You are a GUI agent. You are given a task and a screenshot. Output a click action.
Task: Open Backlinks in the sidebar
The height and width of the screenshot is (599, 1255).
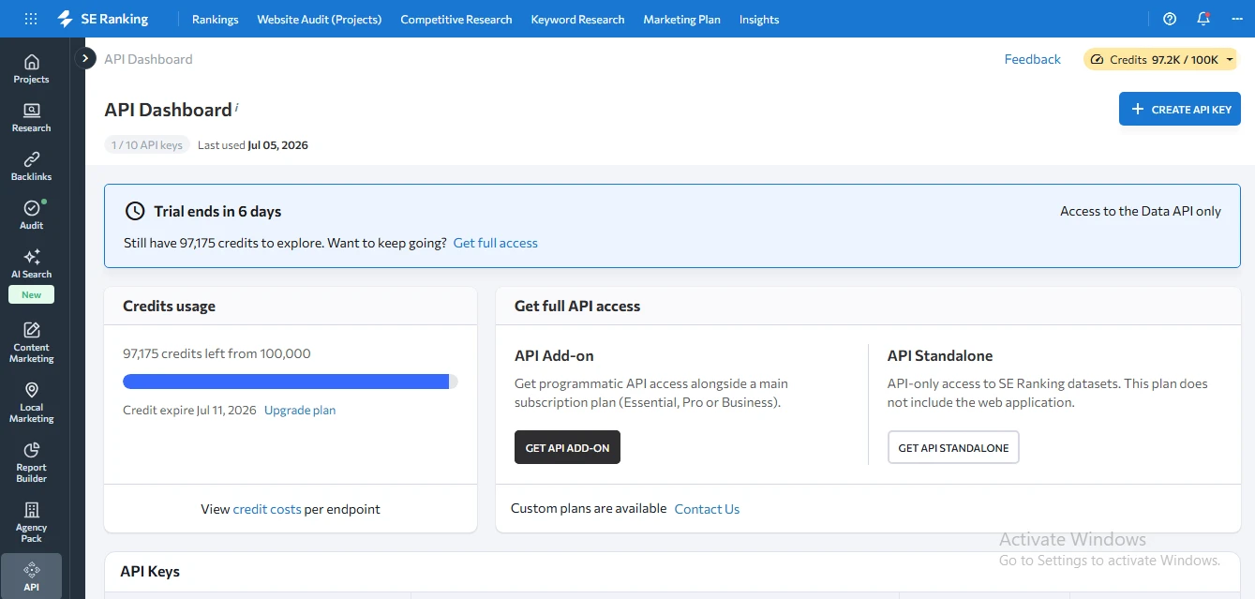[31, 166]
